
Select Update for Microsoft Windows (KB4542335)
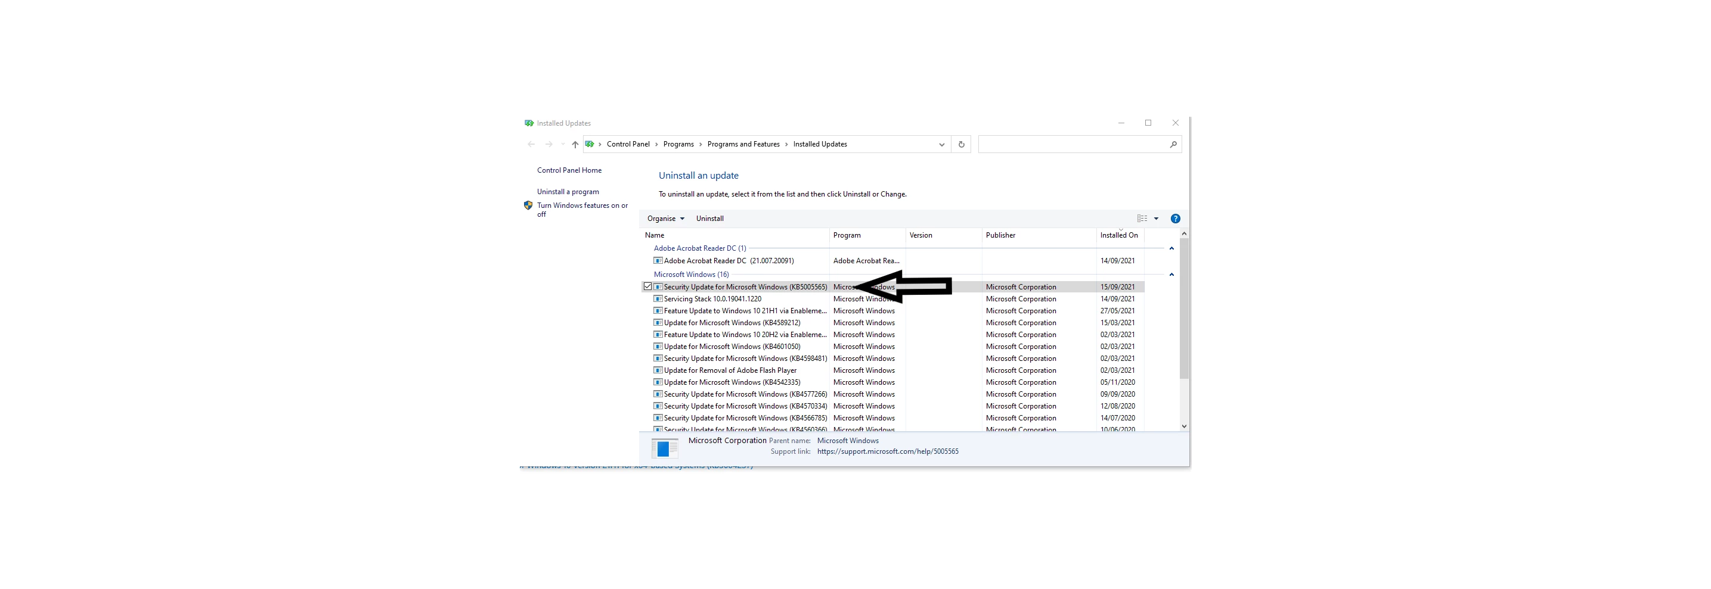pyautogui.click(x=892, y=383)
